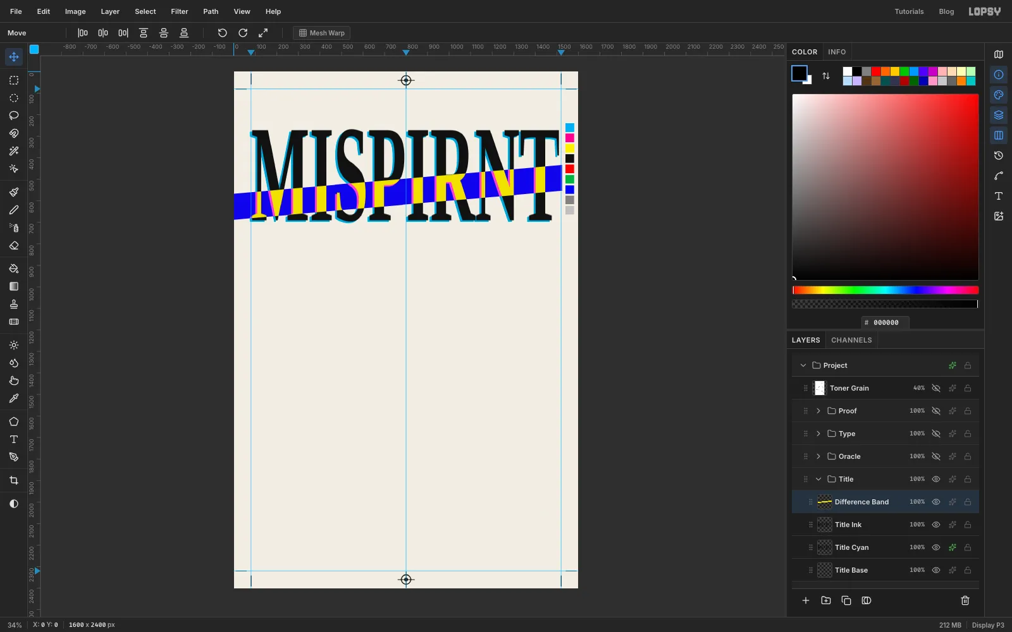Select the Eraser tool

tap(14, 245)
